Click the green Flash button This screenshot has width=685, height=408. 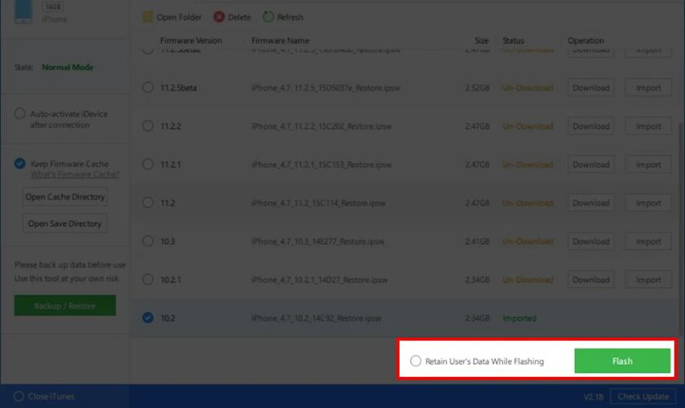[x=622, y=361]
